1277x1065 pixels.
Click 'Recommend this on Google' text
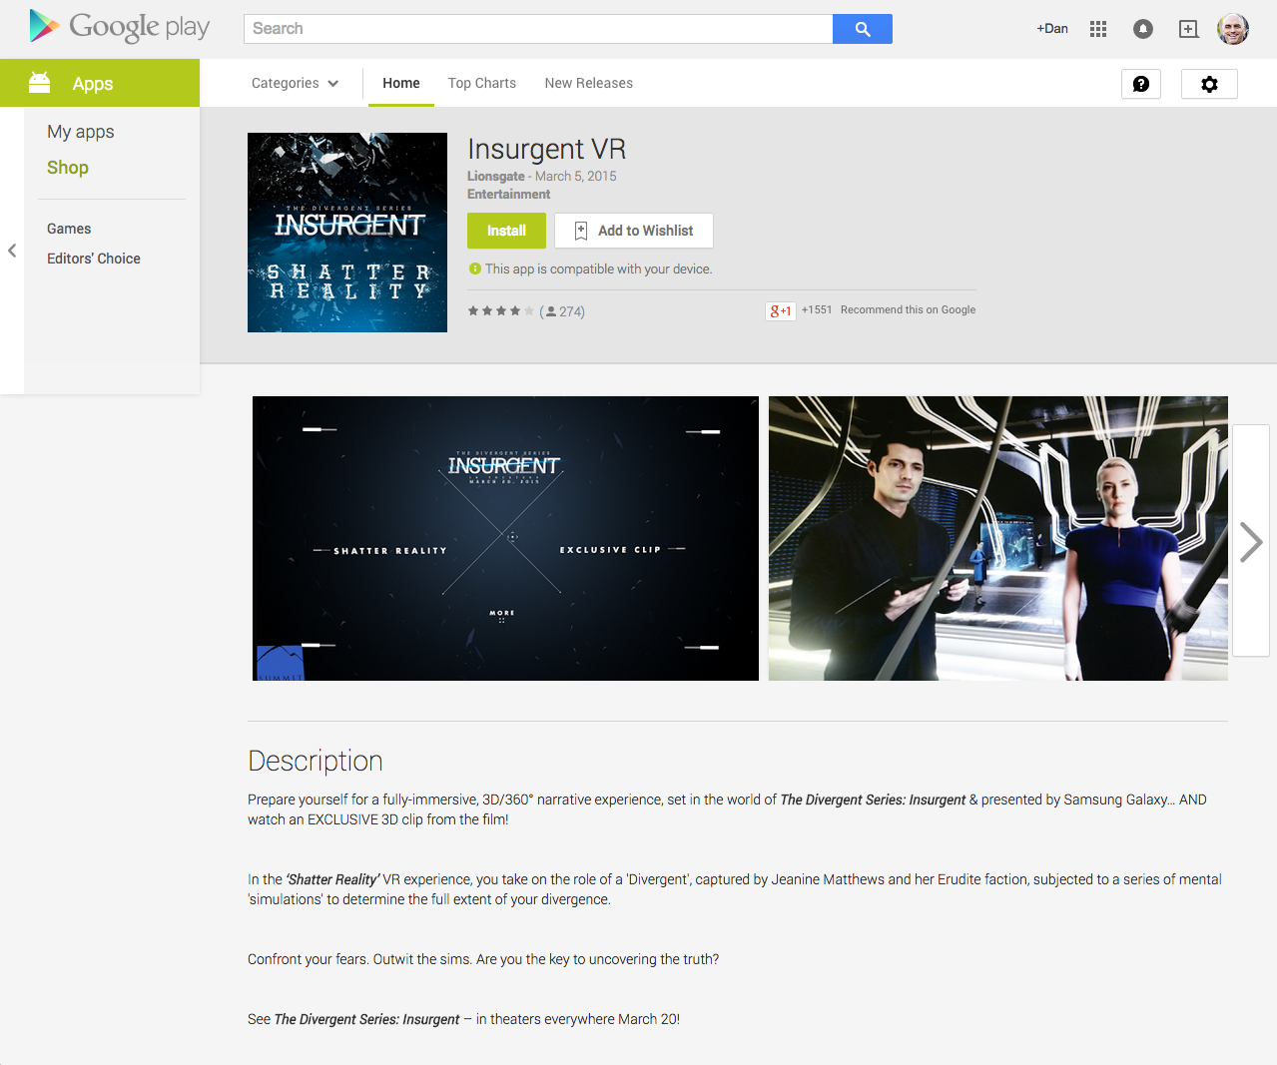(908, 310)
